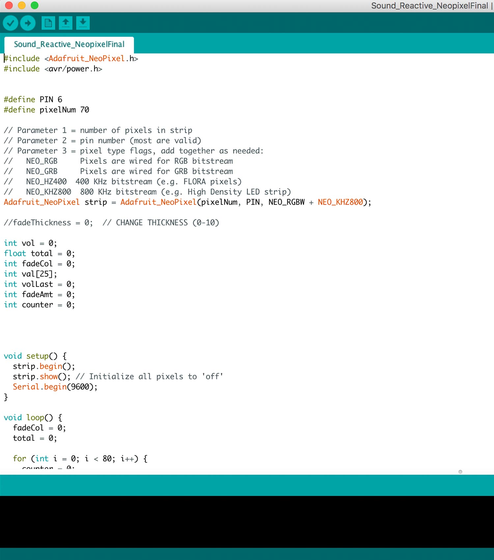Click the line '#define PIN 6'
494x560 pixels.
[33, 99]
